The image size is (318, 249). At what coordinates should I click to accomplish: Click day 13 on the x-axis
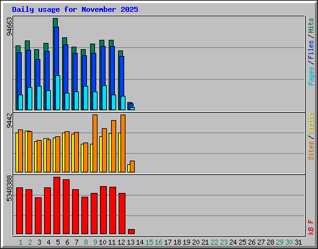(130, 242)
